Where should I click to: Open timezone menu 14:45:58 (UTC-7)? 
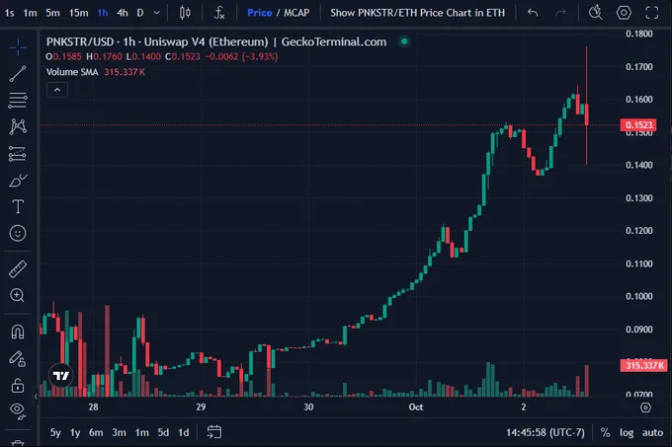[x=546, y=432]
